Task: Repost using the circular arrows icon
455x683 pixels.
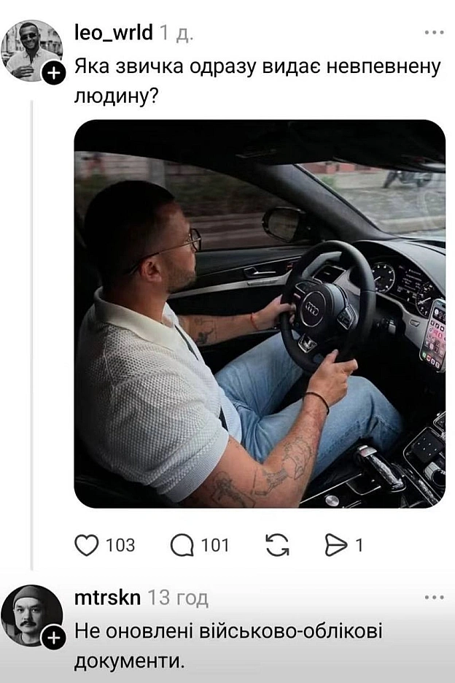Action: point(277,545)
